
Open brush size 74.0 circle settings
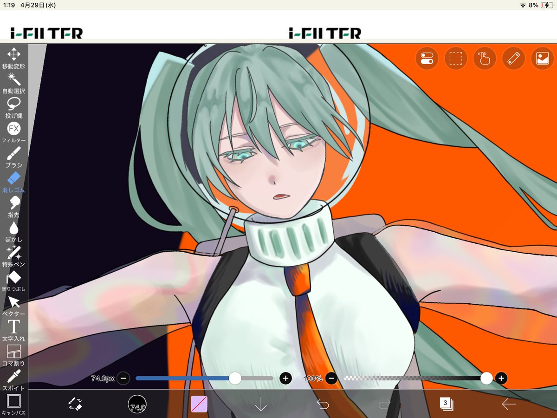point(137,405)
